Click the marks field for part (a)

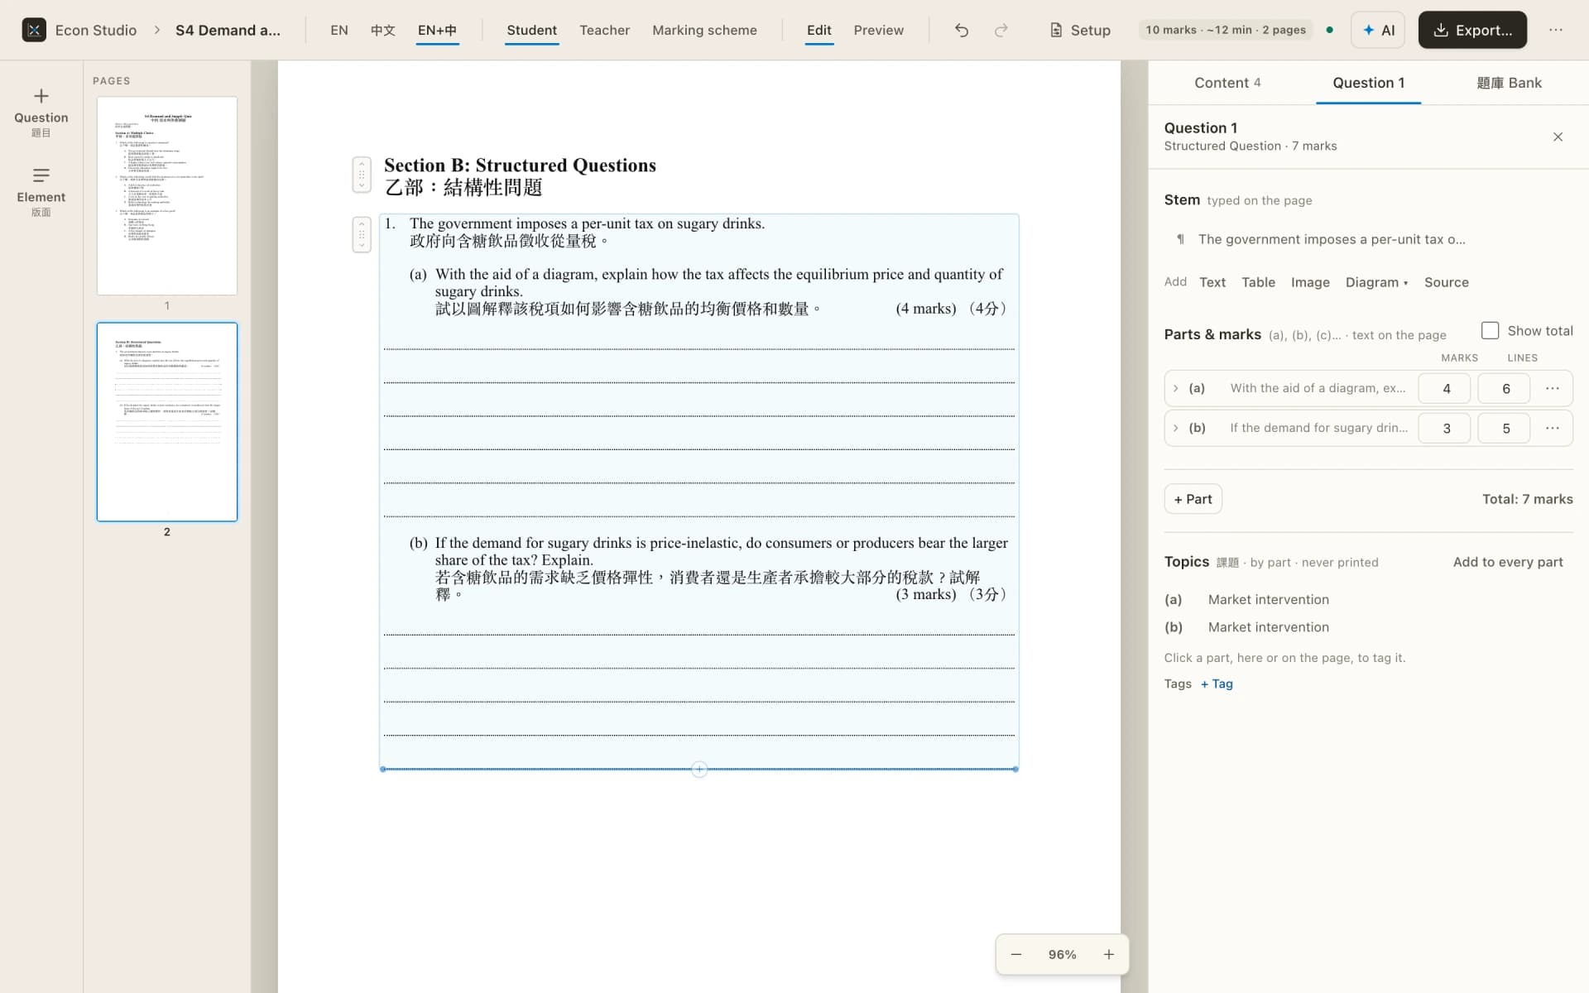click(x=1444, y=388)
